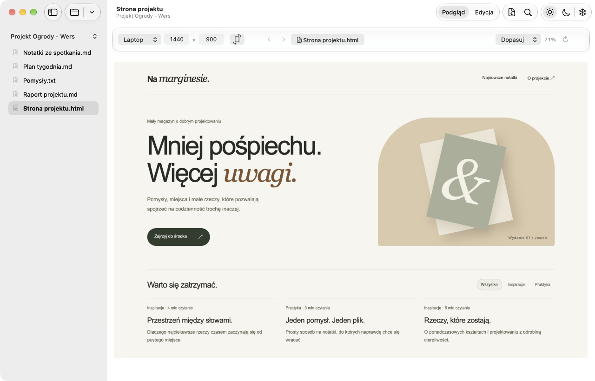Click the Strona projektu window title
The height and width of the screenshot is (381, 595).
pos(139,9)
